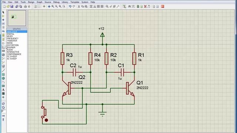Toggle the grid display

(39, 7)
